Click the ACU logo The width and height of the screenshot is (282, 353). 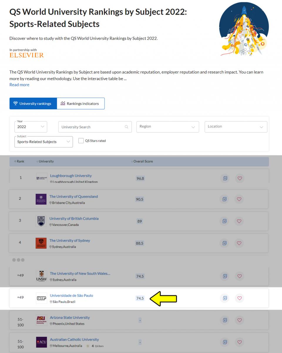(x=41, y=342)
